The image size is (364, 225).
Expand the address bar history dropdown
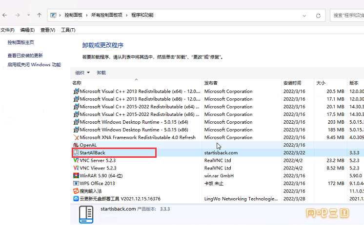coord(304,16)
